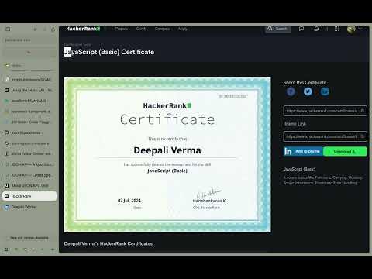
Task: Click the HackerRank logo
Action: point(83,29)
